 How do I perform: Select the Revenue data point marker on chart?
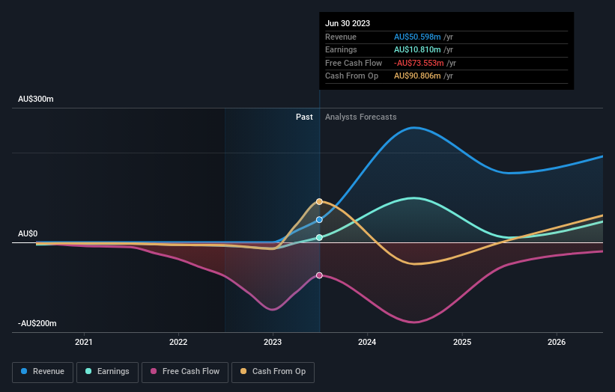tap(319, 220)
